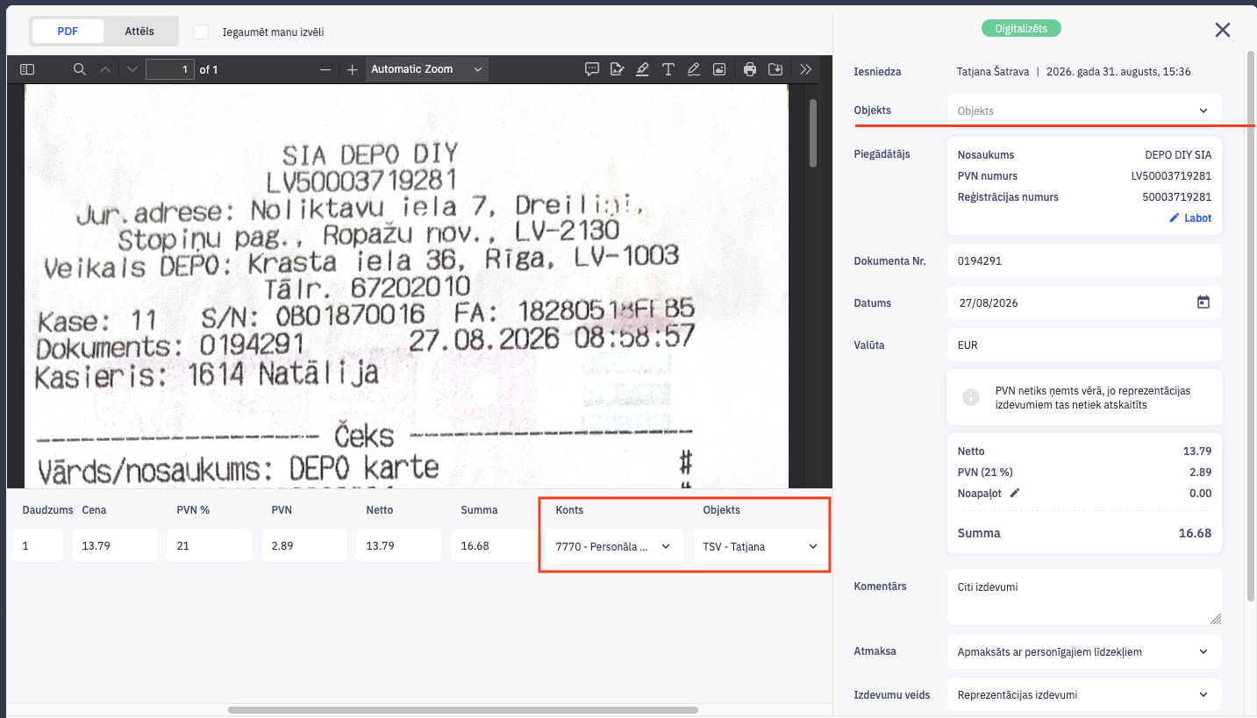Go to previous PDF page
The width and height of the screenshot is (1257, 718).
tap(105, 69)
